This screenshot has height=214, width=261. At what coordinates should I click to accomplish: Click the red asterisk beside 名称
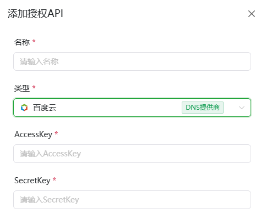click(34, 41)
